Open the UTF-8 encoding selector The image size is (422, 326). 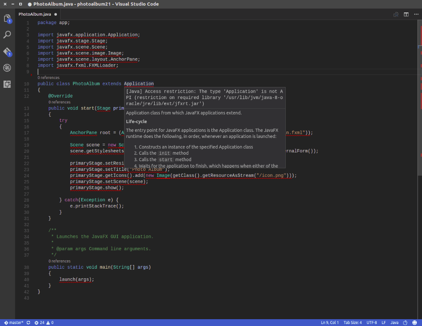click(x=372, y=322)
